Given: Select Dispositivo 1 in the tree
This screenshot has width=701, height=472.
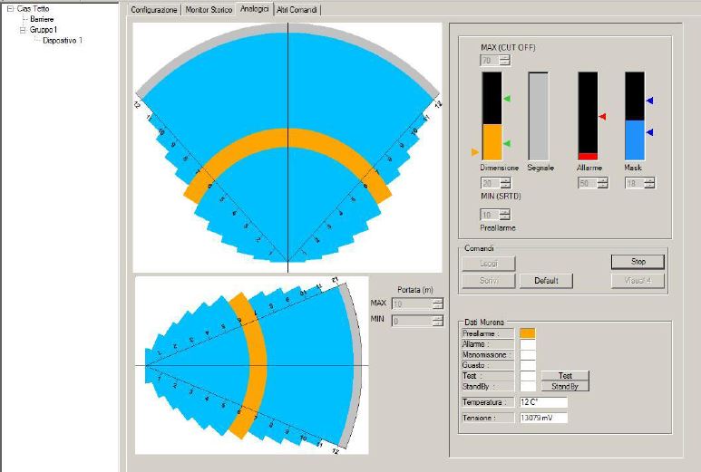Looking at the screenshot, I should pos(63,41).
